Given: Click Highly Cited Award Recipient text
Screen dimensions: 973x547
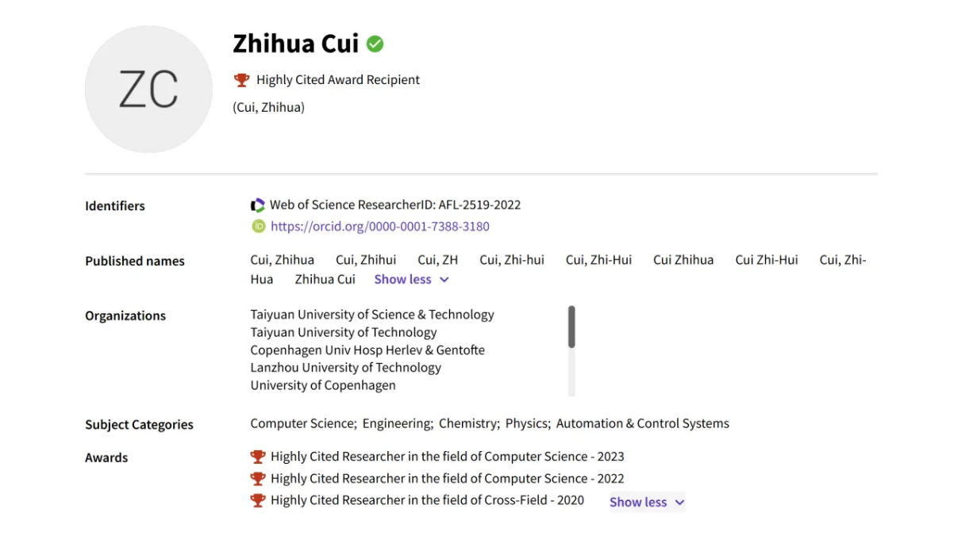Looking at the screenshot, I should [338, 80].
